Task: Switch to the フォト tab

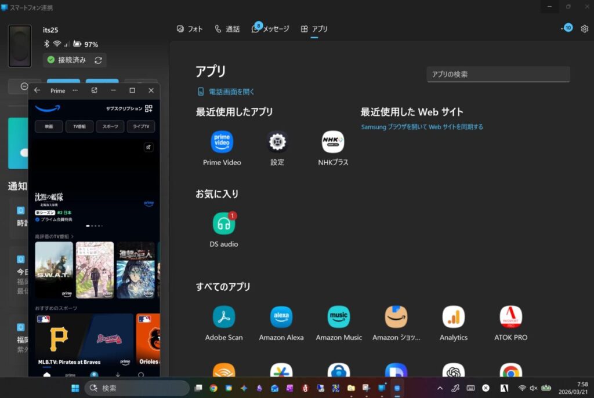Action: (x=190, y=28)
